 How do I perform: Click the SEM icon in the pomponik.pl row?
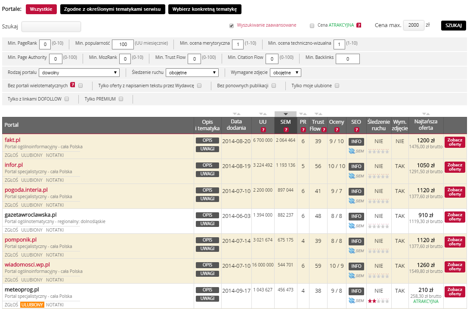[x=356, y=251]
